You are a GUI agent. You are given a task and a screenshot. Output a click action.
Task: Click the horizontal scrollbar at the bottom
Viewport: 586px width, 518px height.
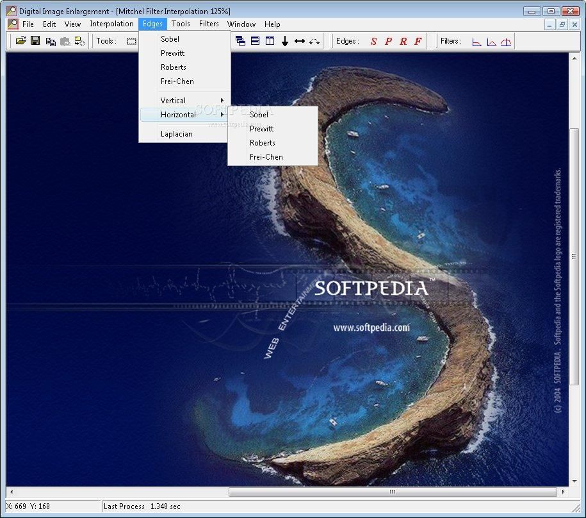click(x=391, y=492)
